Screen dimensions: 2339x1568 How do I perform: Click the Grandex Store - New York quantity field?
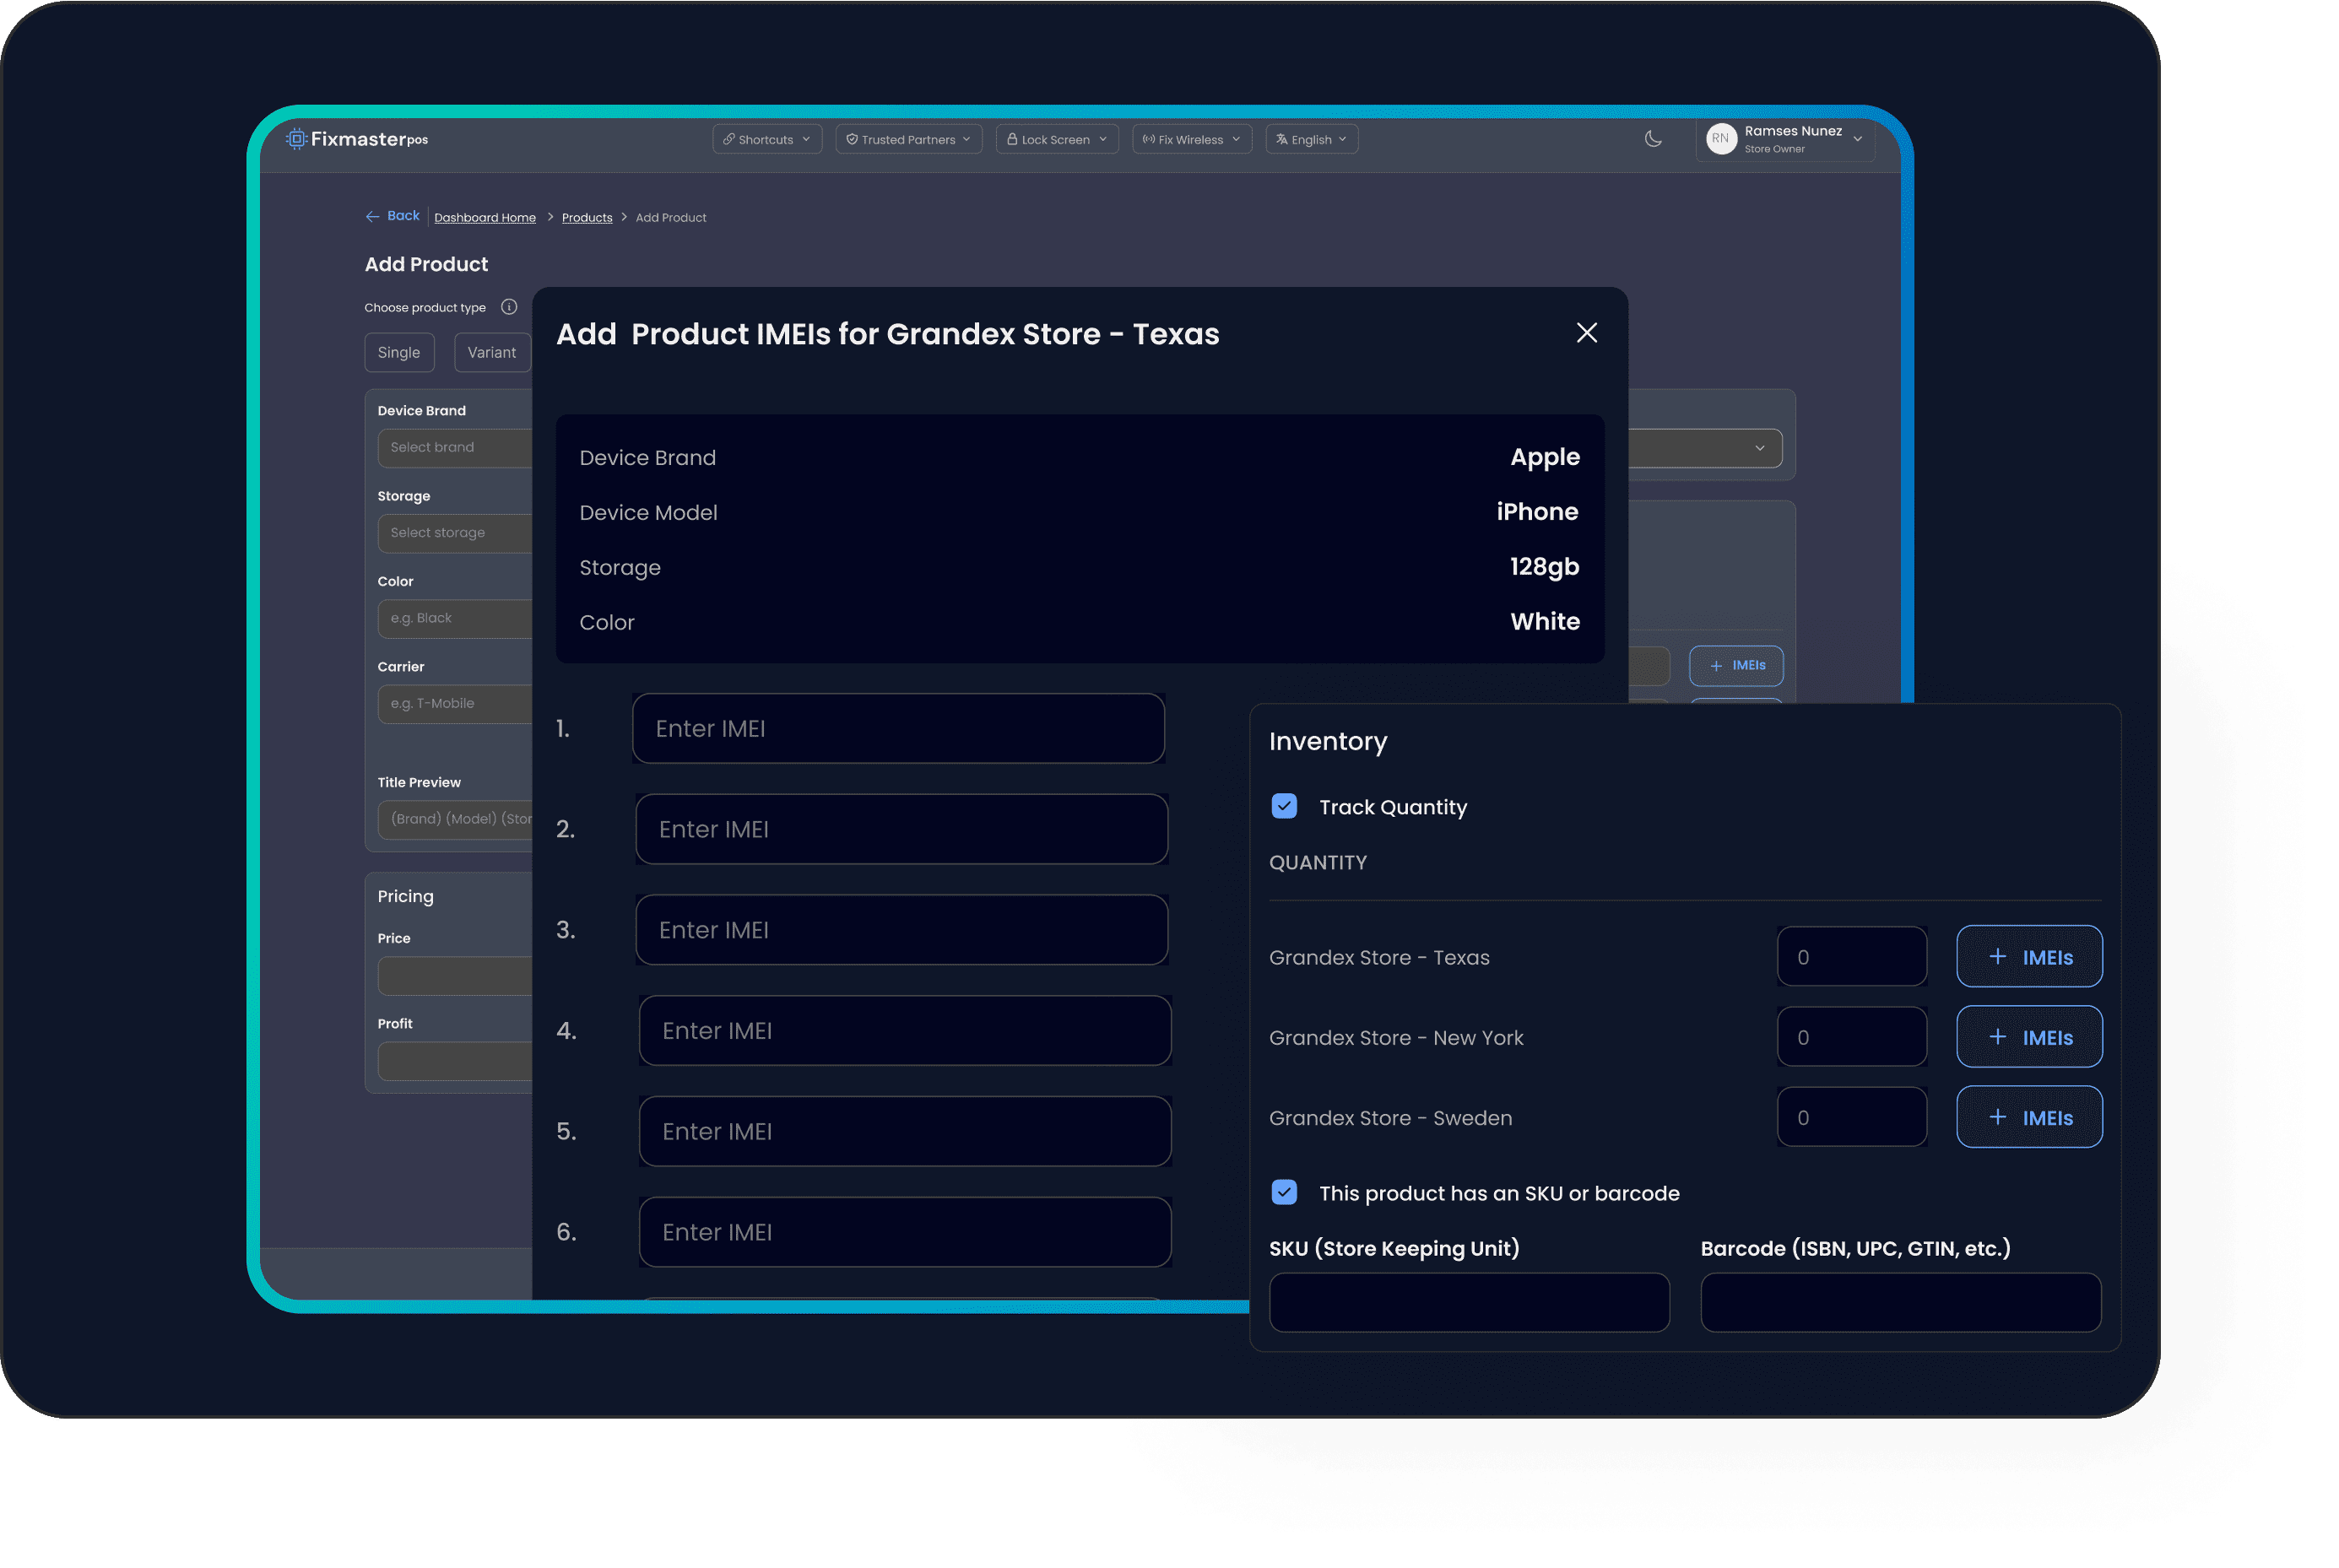point(1851,1037)
